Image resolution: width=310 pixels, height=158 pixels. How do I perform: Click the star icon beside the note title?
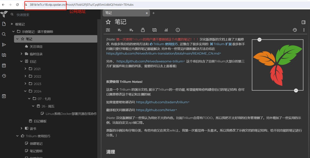[x=108, y=22]
